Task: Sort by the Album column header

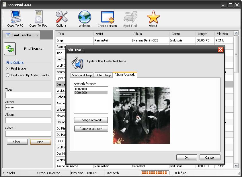Action: pos(150,34)
